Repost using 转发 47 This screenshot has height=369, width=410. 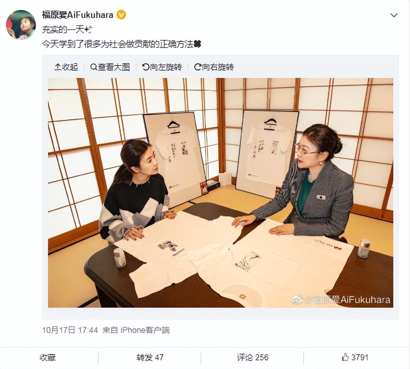pos(150,358)
